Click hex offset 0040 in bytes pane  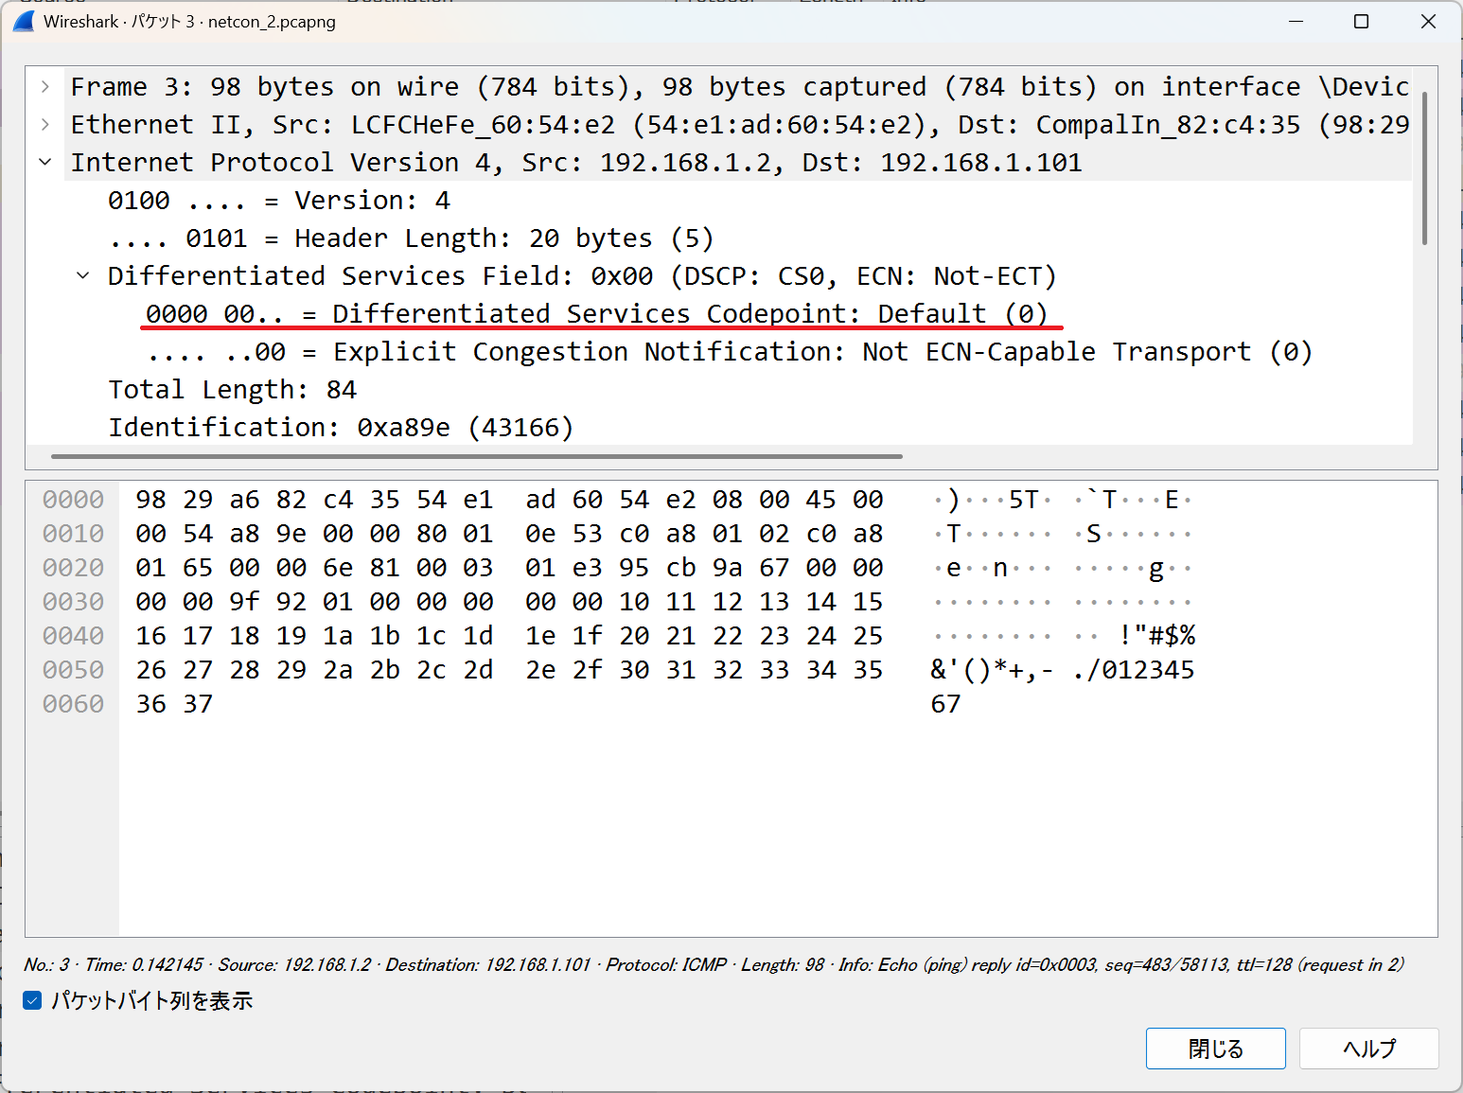[x=73, y=635]
